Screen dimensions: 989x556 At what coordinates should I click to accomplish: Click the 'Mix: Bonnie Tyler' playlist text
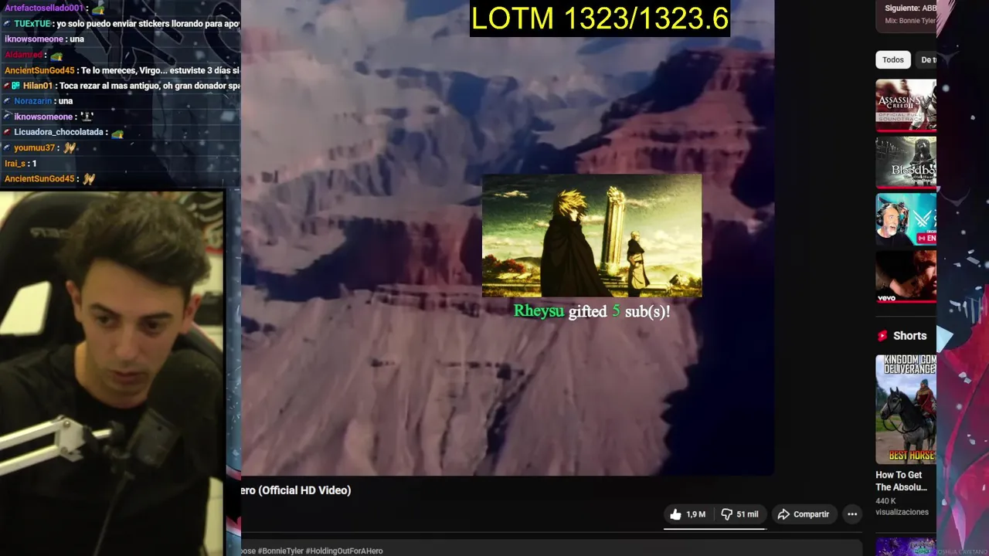pyautogui.click(x=910, y=21)
